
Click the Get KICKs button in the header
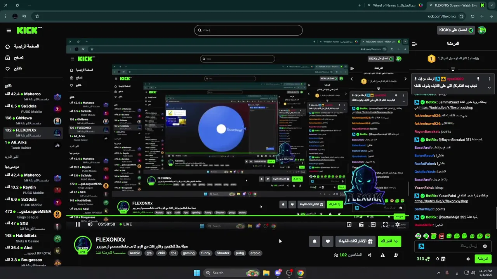tap(456, 30)
